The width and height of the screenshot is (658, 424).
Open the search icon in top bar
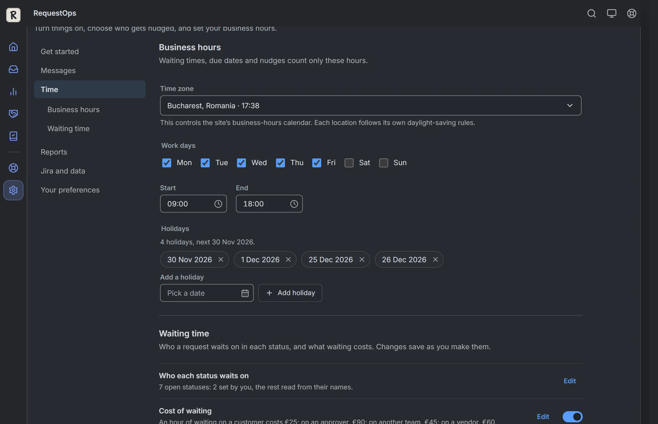tap(591, 13)
